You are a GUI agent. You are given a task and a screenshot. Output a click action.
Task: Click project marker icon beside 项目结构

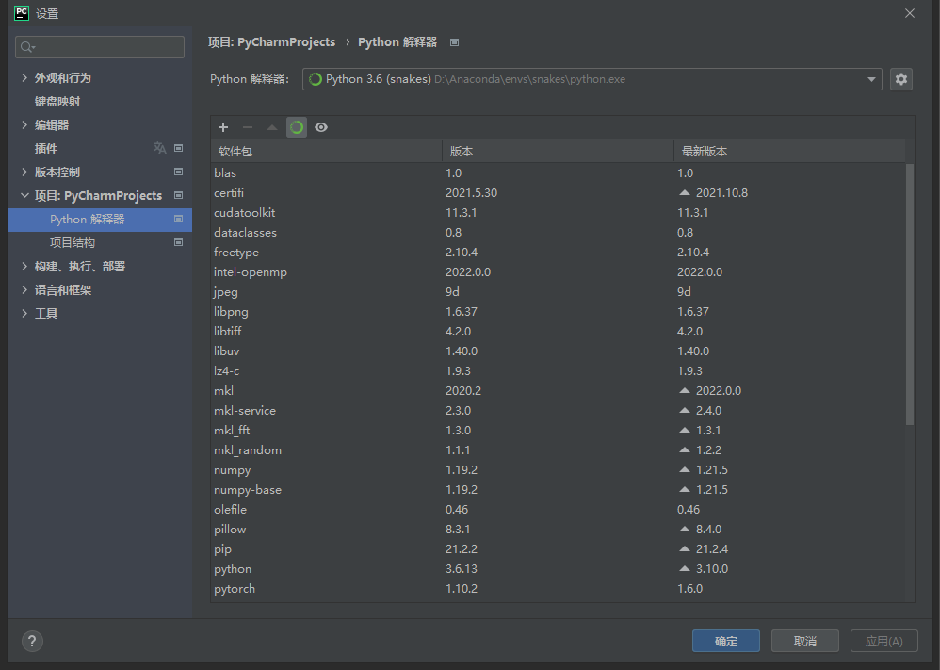pos(178,242)
